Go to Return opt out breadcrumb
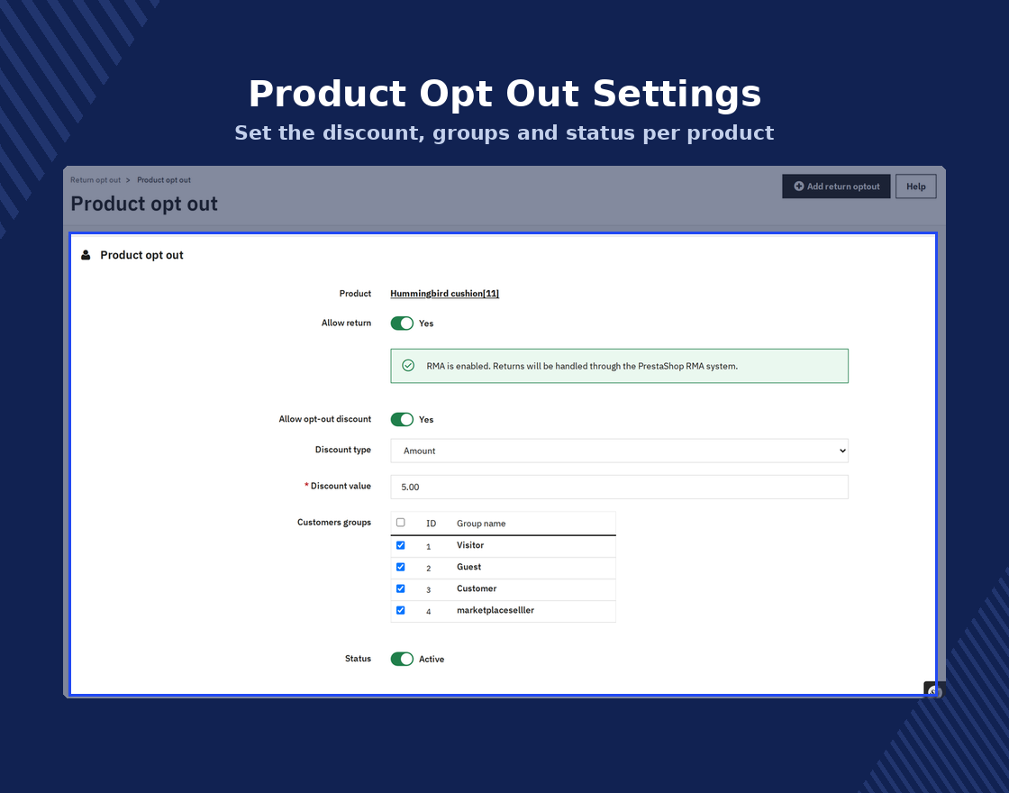 click(95, 180)
